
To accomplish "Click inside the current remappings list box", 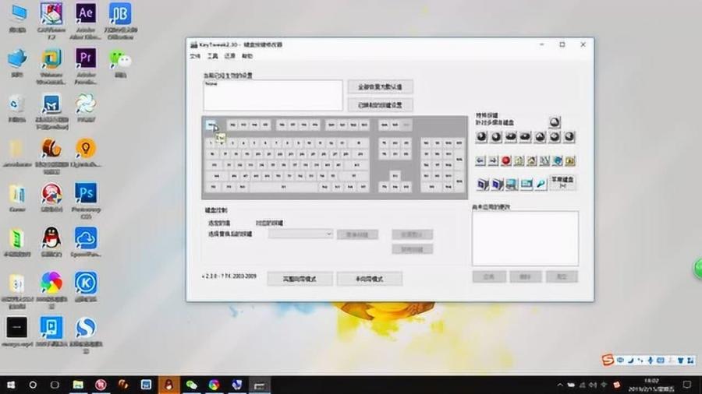I will point(273,95).
